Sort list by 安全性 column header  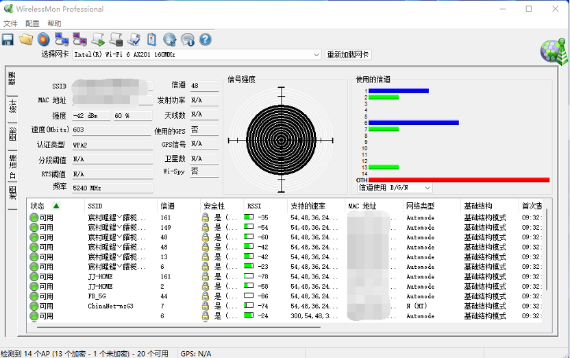point(221,206)
